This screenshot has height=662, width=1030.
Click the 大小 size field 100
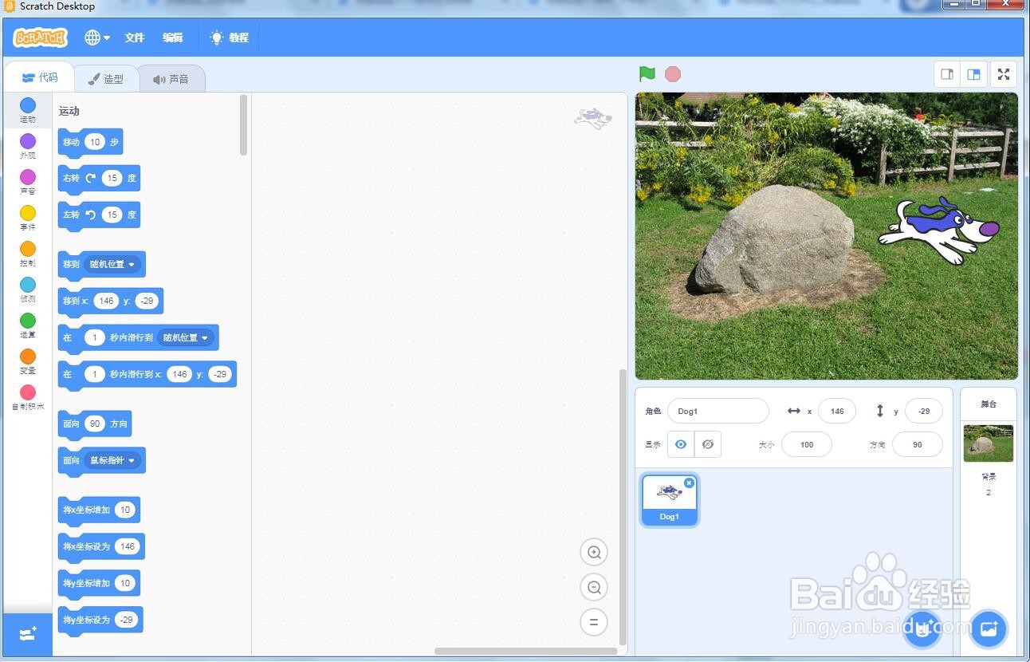coord(807,444)
